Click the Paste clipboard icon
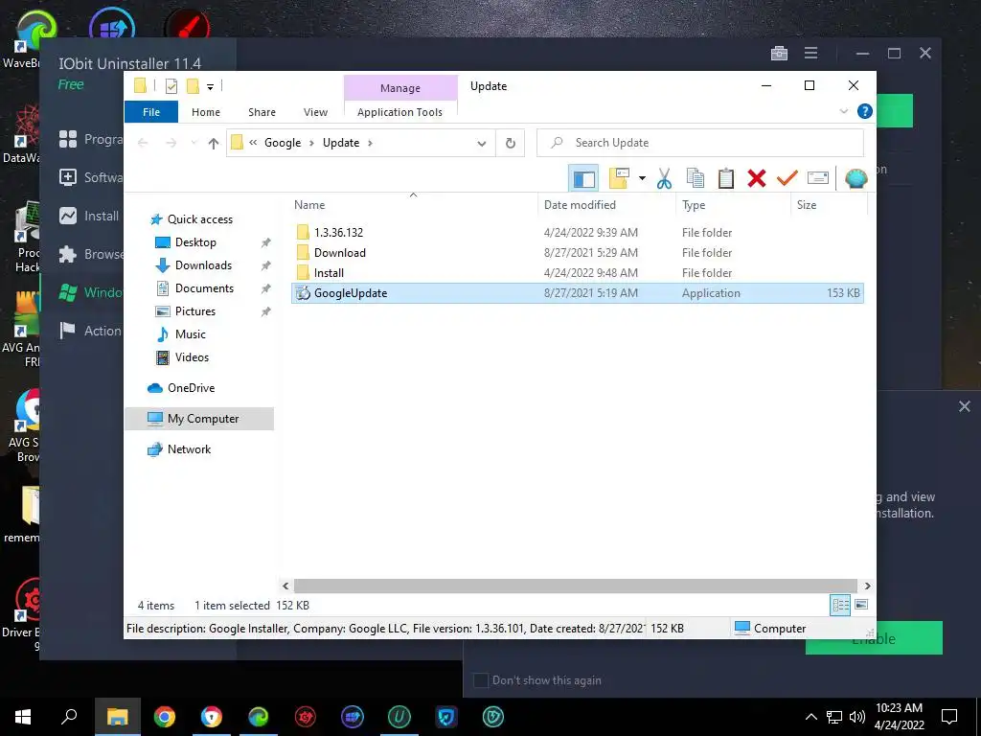 click(x=726, y=178)
